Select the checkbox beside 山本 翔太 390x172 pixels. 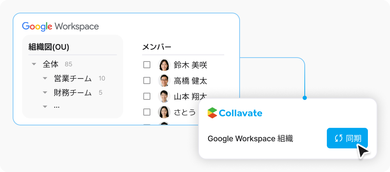(147, 96)
